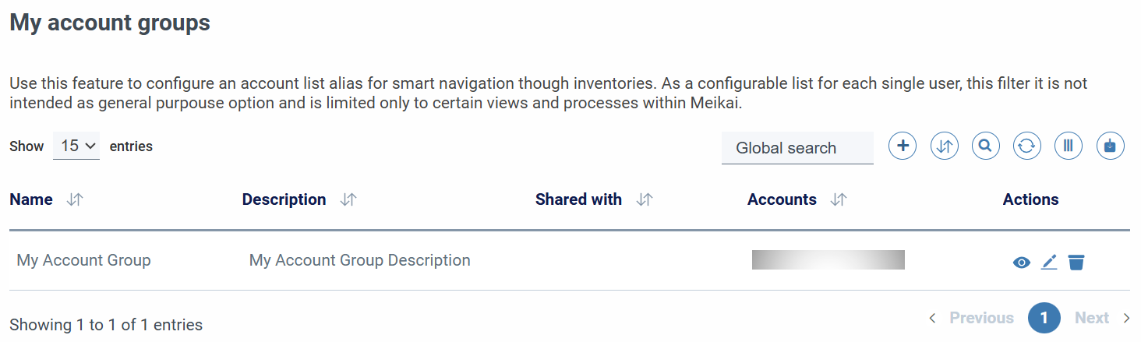Viewport: 1141px width, 342px height.
Task: Sort table by Description column arrows
Action: click(348, 199)
